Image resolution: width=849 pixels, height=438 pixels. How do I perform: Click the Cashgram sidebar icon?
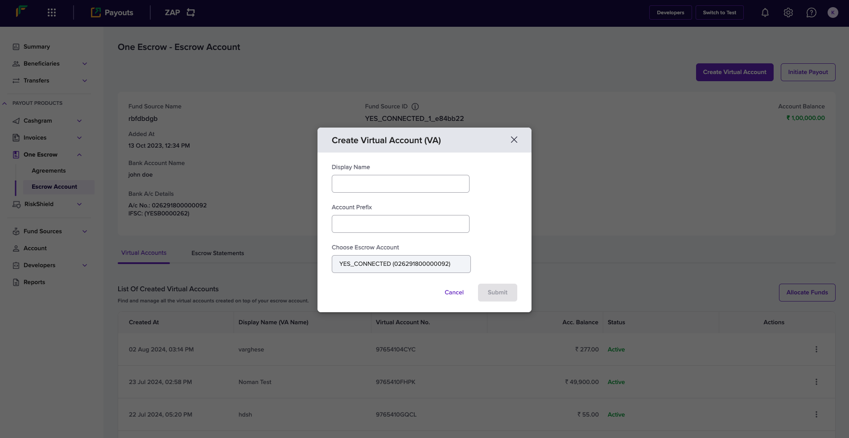click(x=16, y=121)
